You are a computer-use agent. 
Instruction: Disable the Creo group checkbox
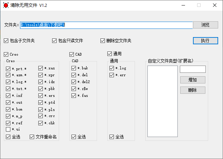click(x=6, y=54)
